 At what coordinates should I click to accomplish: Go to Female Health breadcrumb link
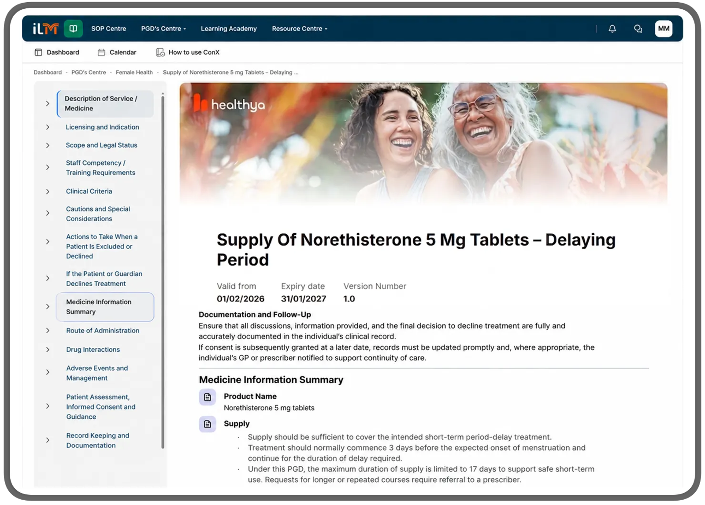(x=134, y=72)
